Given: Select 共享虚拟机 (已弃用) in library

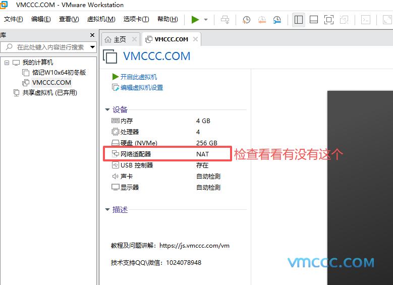Looking at the screenshot, I should (x=49, y=93).
